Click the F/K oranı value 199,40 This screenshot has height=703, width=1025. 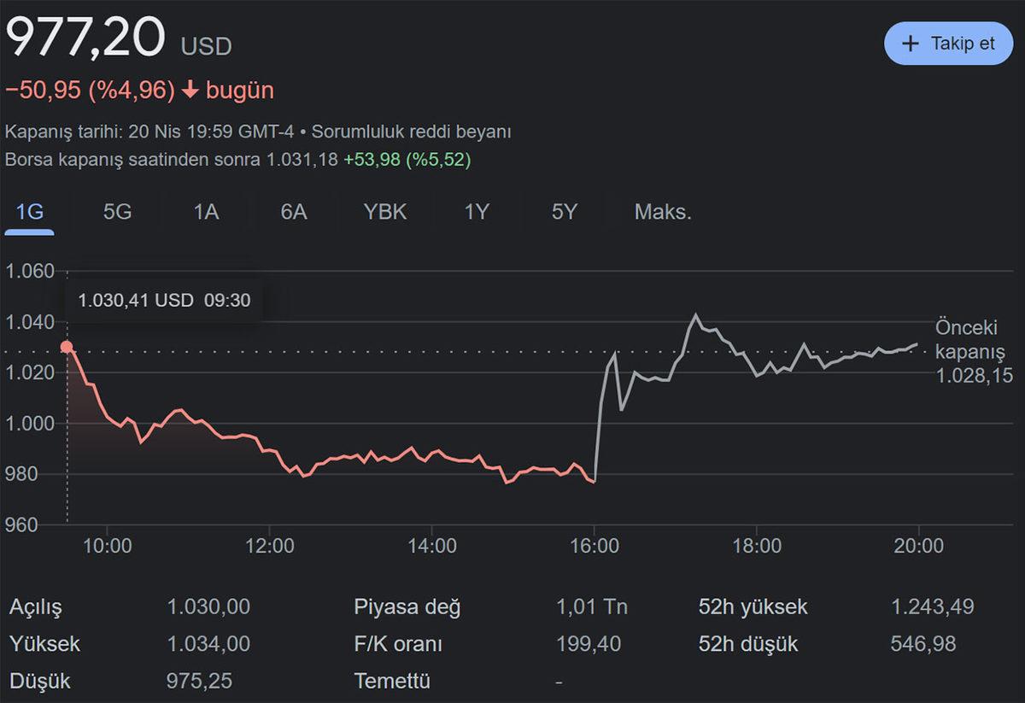588,644
